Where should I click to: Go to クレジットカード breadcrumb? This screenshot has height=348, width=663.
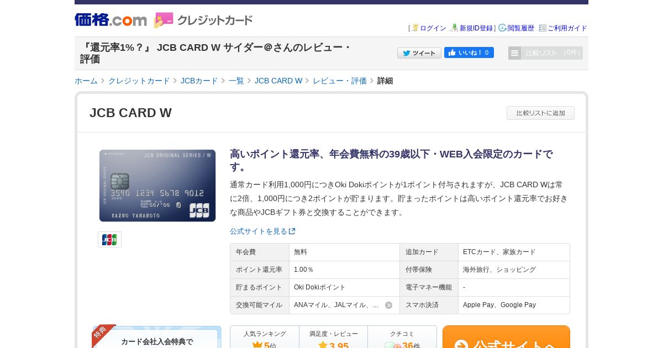139,81
